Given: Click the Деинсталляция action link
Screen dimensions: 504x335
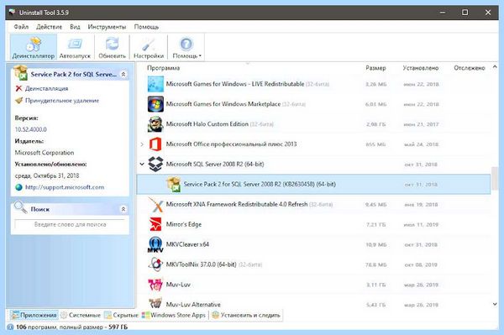Looking at the screenshot, I should pyautogui.click(x=46, y=88).
